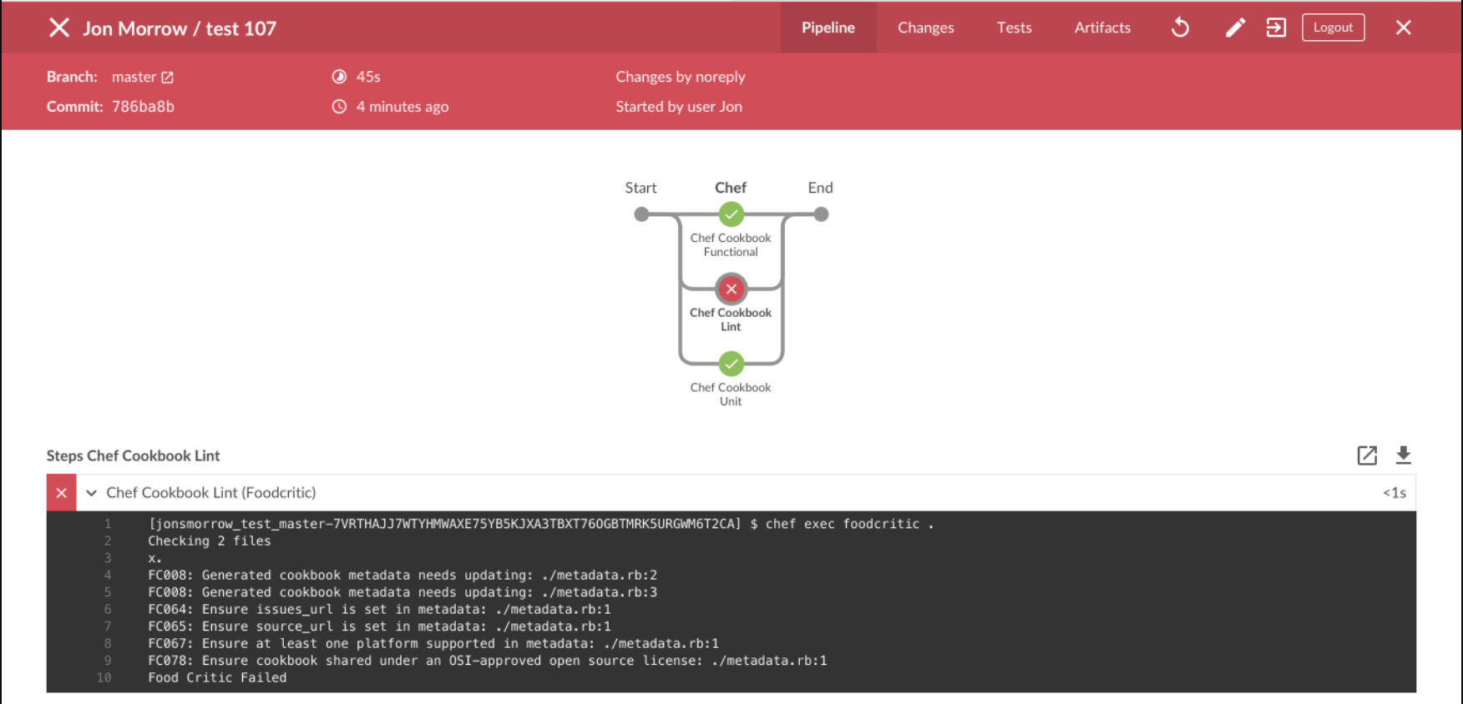Click the 45s duration value
Screen dimensions: 1463x704
(368, 77)
